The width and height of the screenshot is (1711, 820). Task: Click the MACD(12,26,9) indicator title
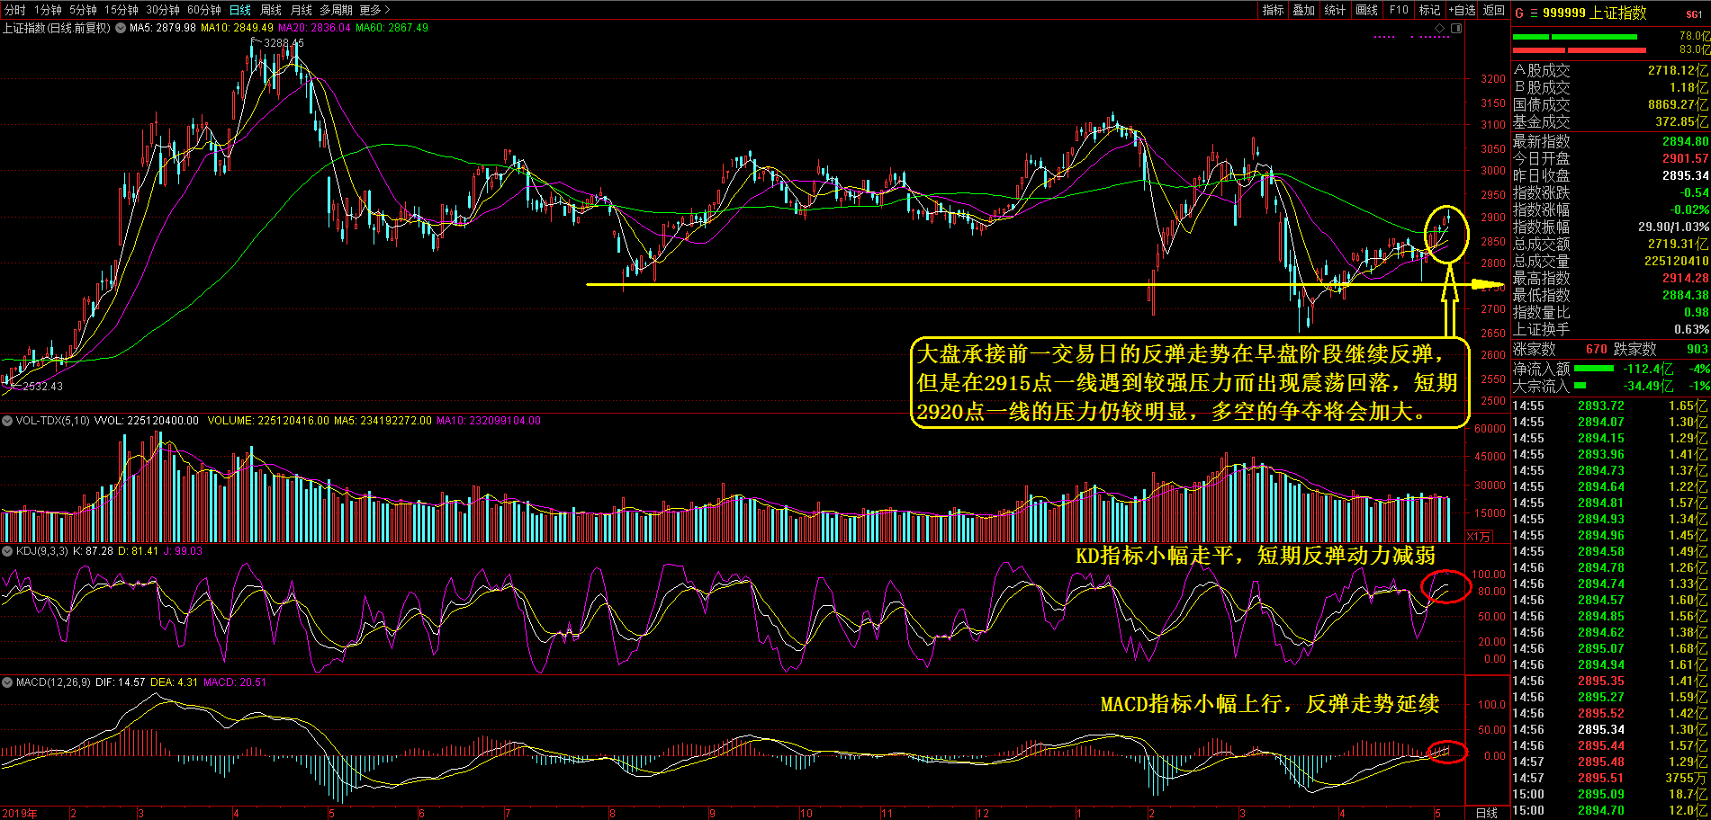[53, 682]
